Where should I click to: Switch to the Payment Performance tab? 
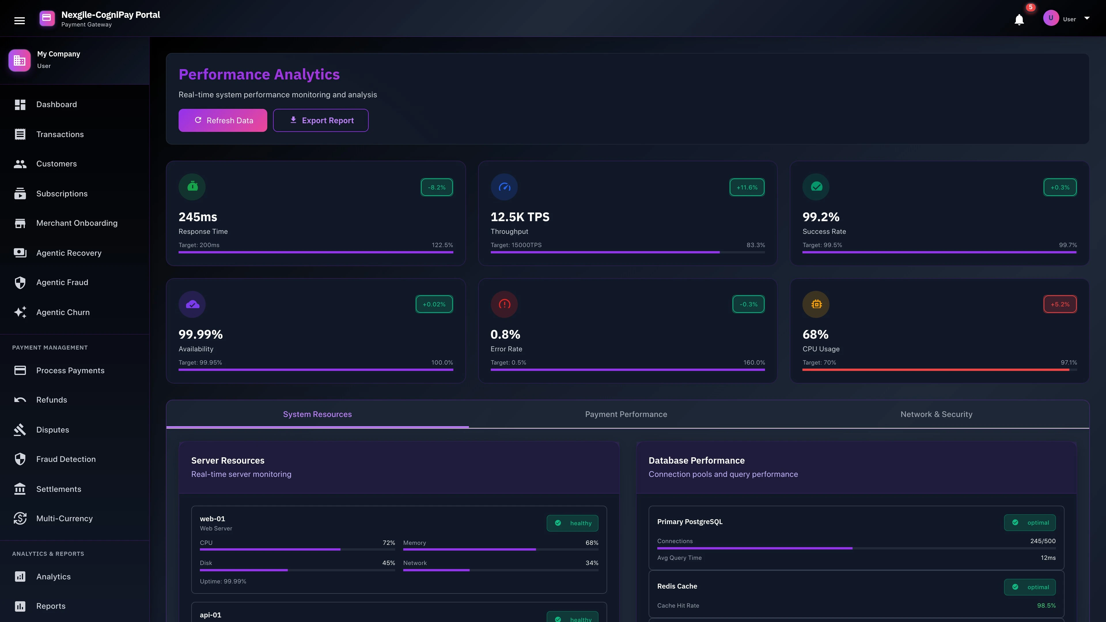(x=626, y=414)
